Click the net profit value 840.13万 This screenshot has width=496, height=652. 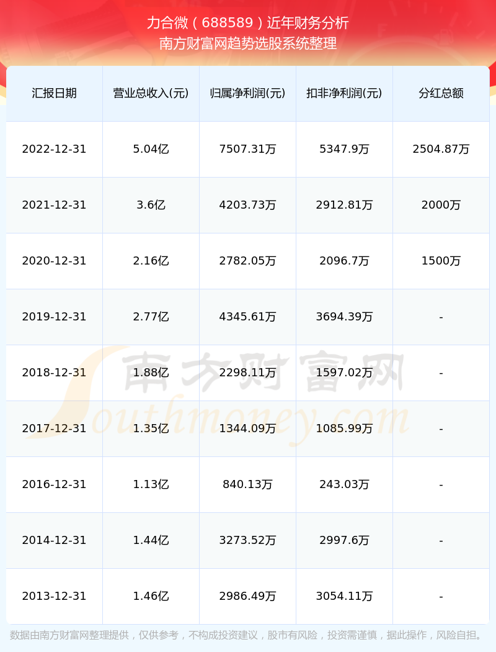[x=248, y=484]
